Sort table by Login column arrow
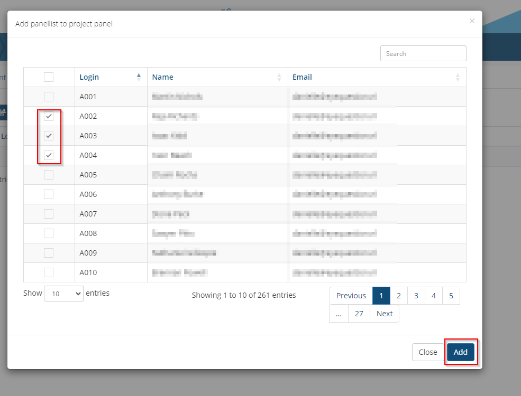Image resolution: width=521 pixels, height=396 pixels. point(139,77)
